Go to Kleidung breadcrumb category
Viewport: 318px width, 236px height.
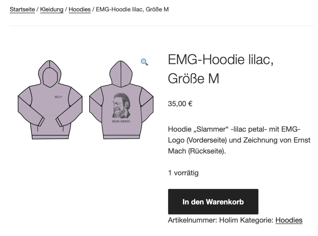[52, 9]
